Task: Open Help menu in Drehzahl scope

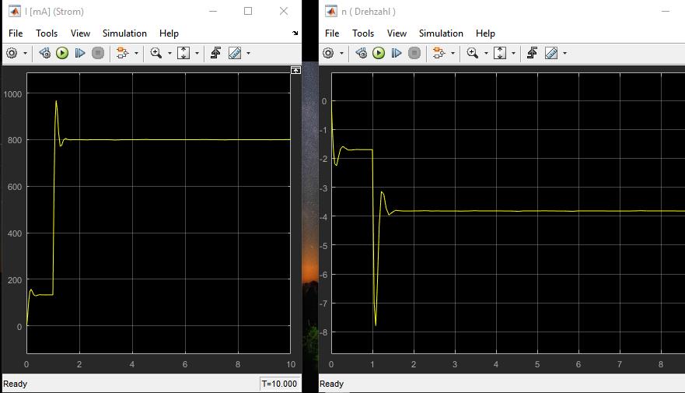Action: (x=485, y=33)
